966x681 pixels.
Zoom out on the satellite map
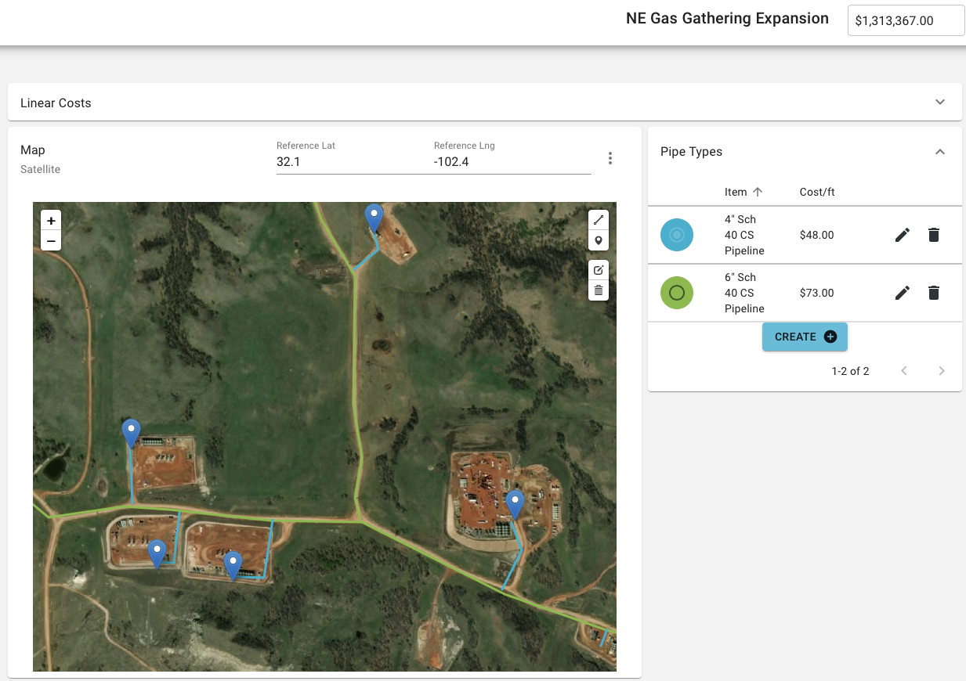click(x=51, y=241)
